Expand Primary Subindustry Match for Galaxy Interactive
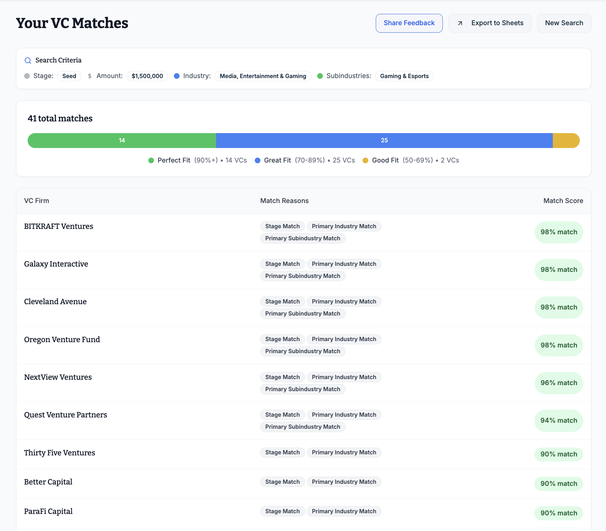 point(302,276)
